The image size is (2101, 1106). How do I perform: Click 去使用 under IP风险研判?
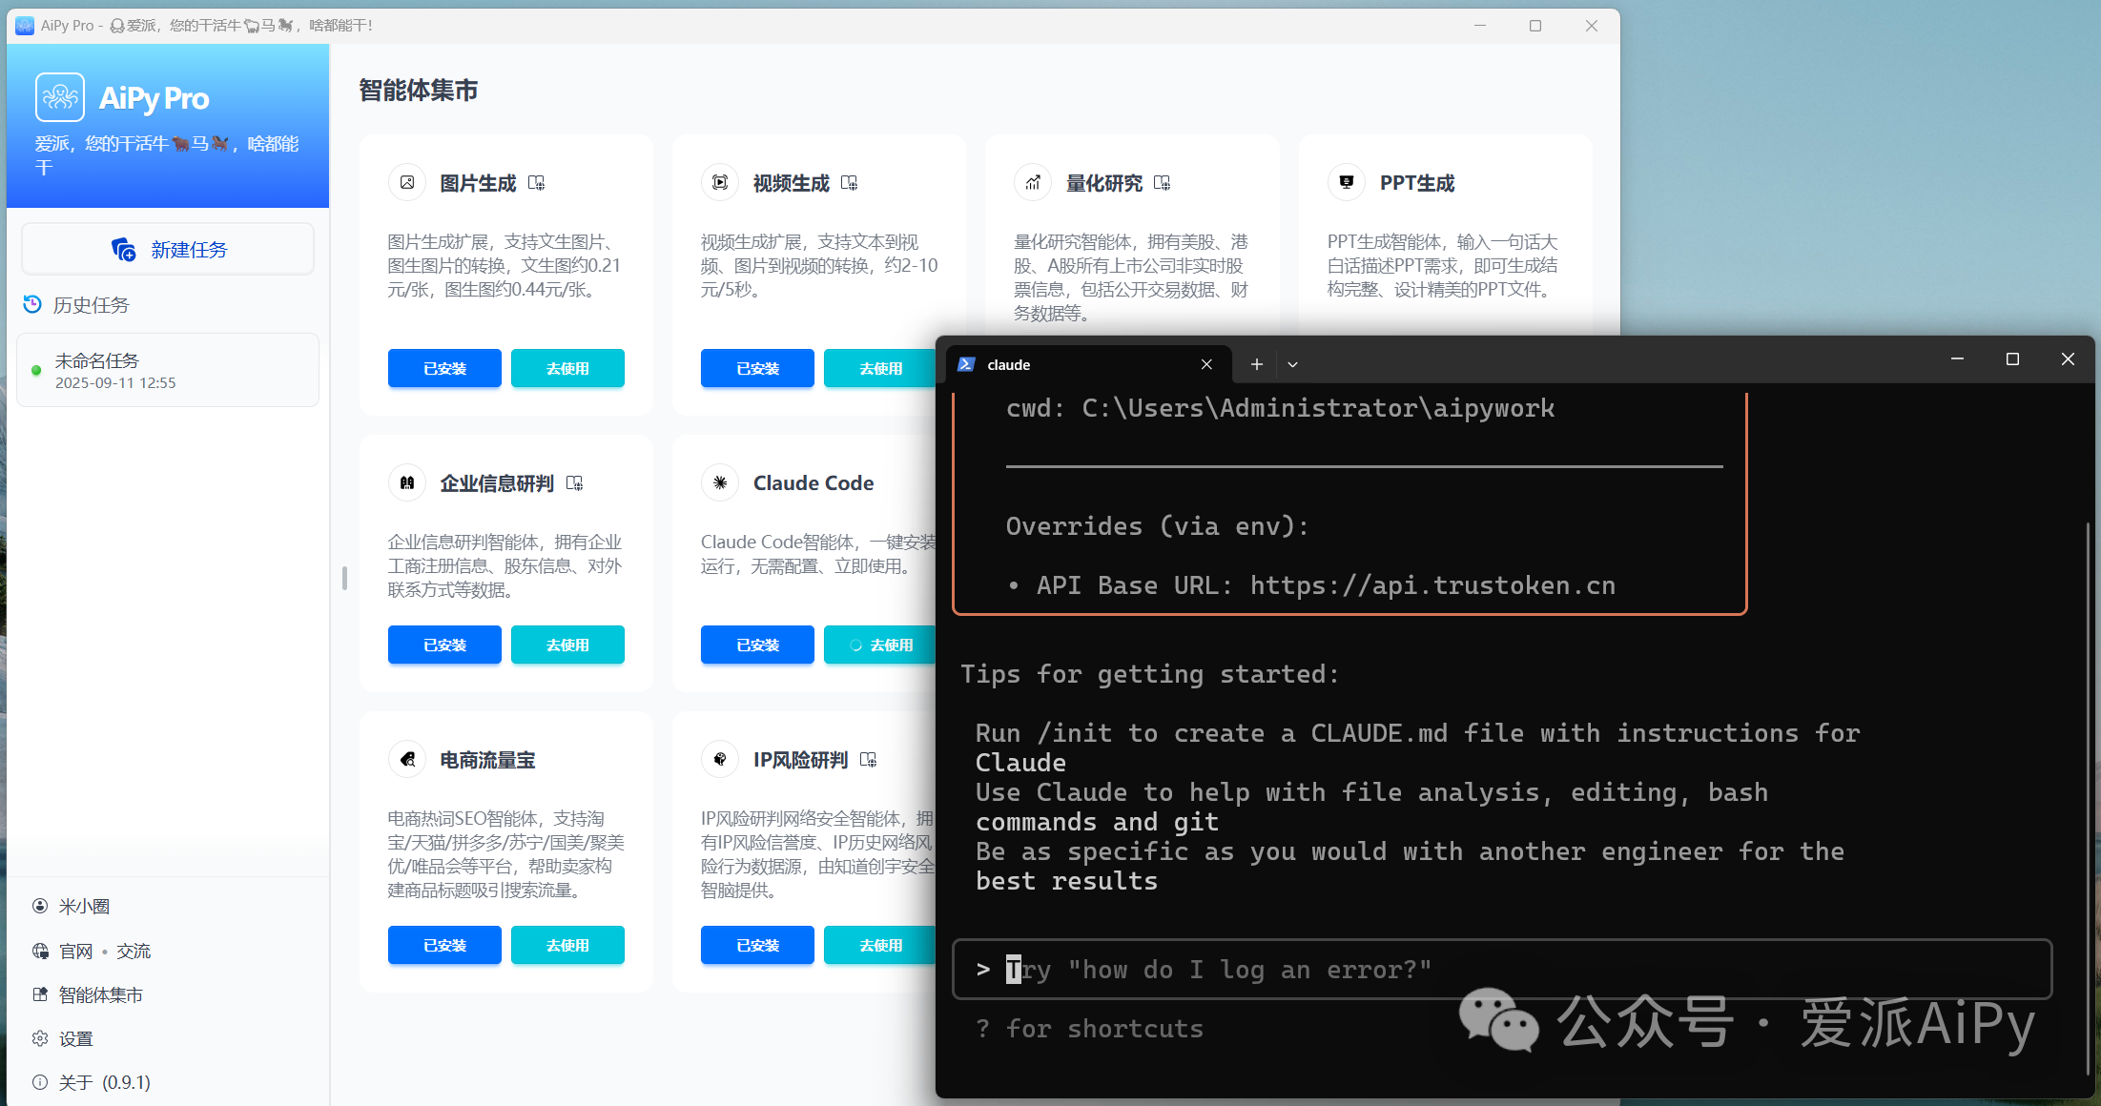879,945
